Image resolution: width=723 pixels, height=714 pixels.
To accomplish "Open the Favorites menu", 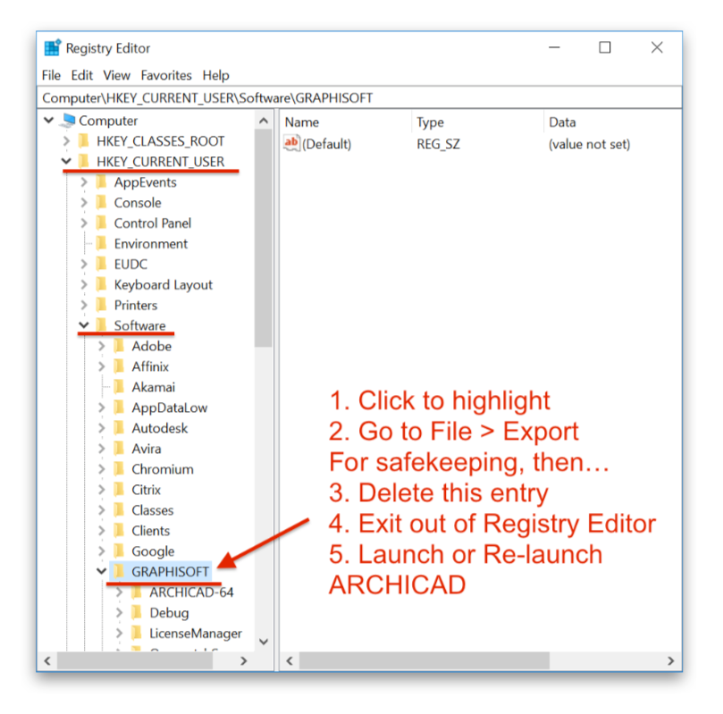I will (166, 75).
